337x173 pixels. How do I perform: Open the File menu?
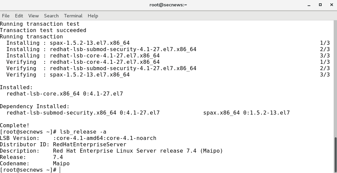(x=6, y=16)
